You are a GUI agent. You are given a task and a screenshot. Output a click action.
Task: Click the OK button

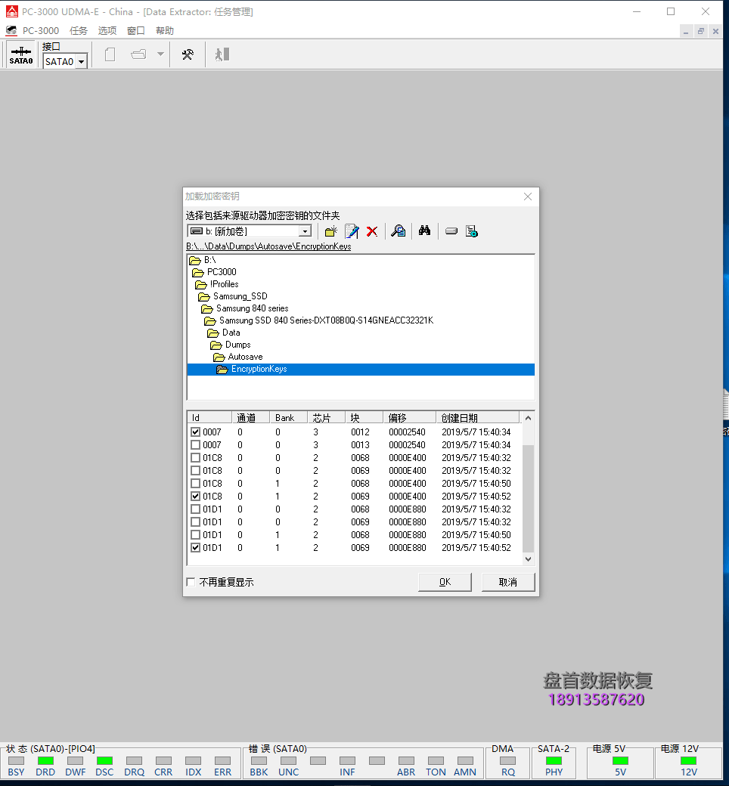coord(445,582)
